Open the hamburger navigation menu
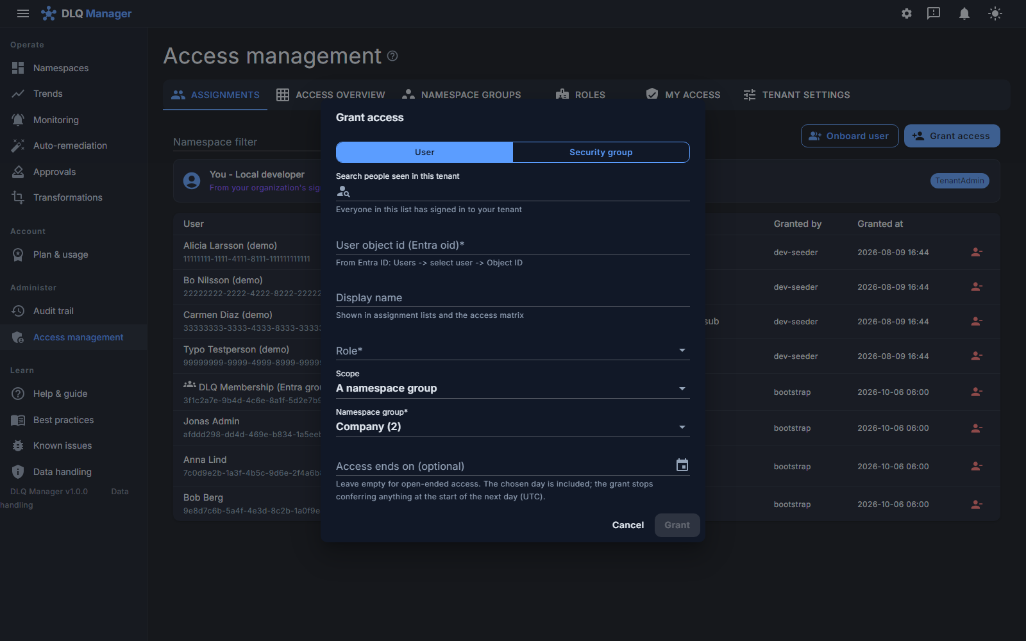This screenshot has width=1026, height=641. tap(23, 13)
